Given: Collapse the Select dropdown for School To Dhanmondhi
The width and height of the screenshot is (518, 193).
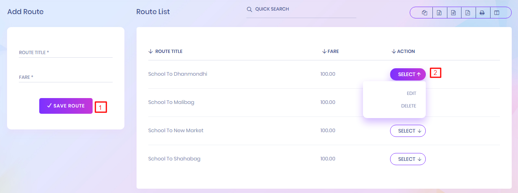Looking at the screenshot, I should click(x=408, y=74).
